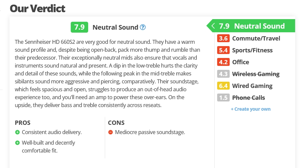Click the green 7.9 score box above the description
Viewport: 305px width, 168px height.
click(79, 27)
